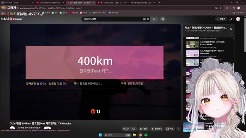The width and height of the screenshot is (246, 138).
Task: Dislike the video with thumbs down
Action: [x=134, y=129]
